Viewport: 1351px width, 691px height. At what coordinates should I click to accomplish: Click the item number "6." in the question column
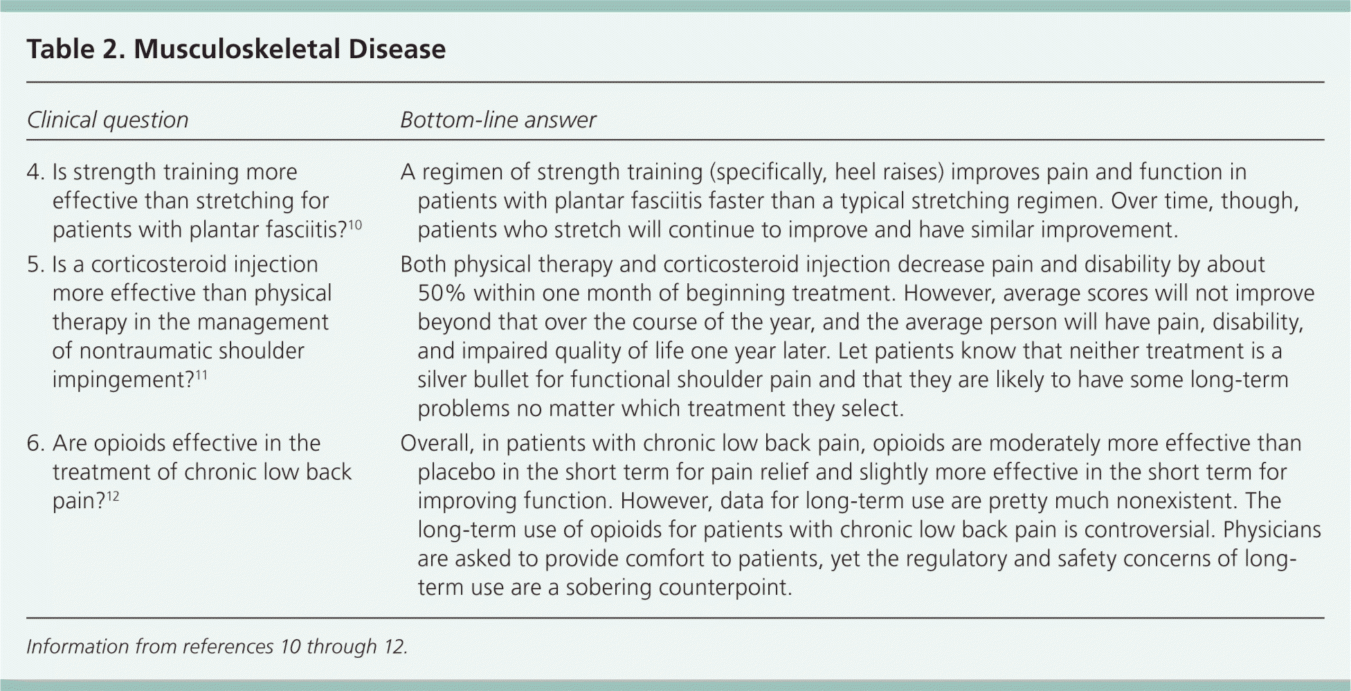35,443
